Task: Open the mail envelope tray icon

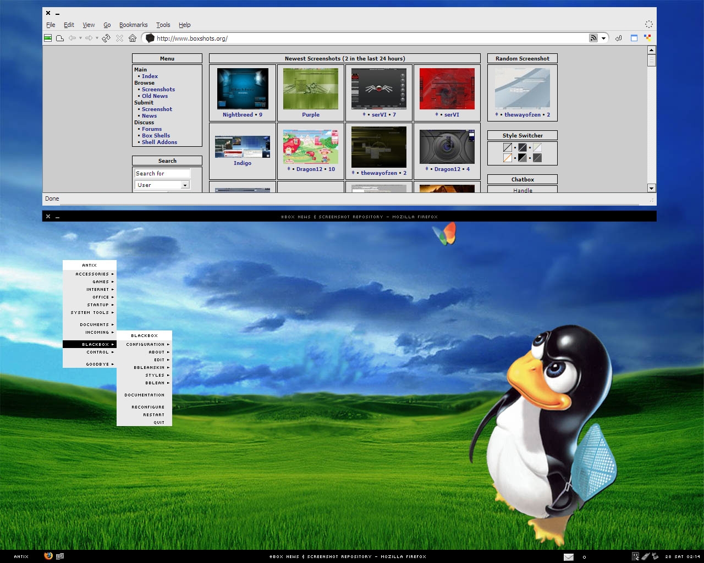Action: [569, 557]
